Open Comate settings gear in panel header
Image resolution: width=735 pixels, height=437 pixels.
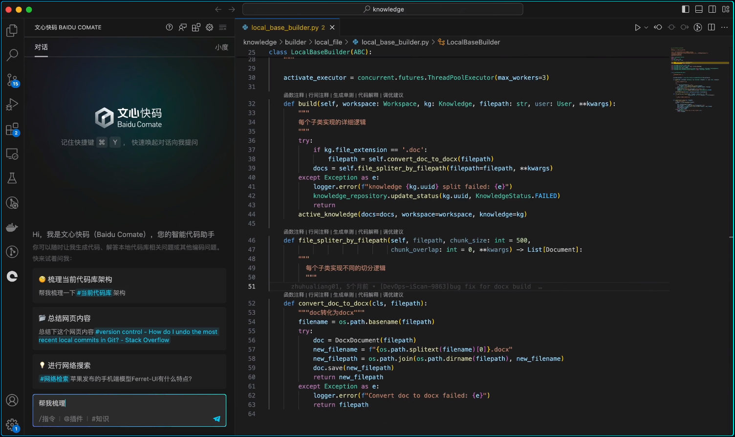pos(210,27)
